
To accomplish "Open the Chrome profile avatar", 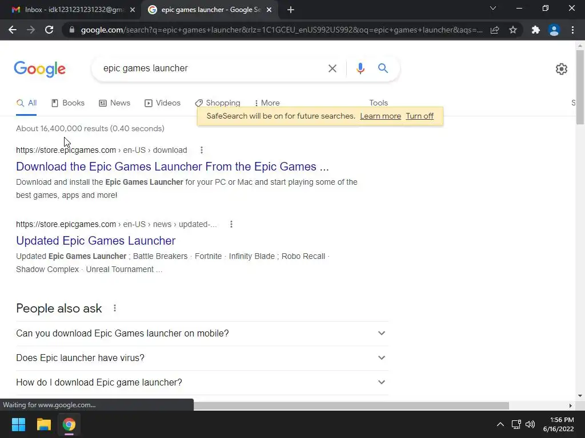I will coord(554,30).
